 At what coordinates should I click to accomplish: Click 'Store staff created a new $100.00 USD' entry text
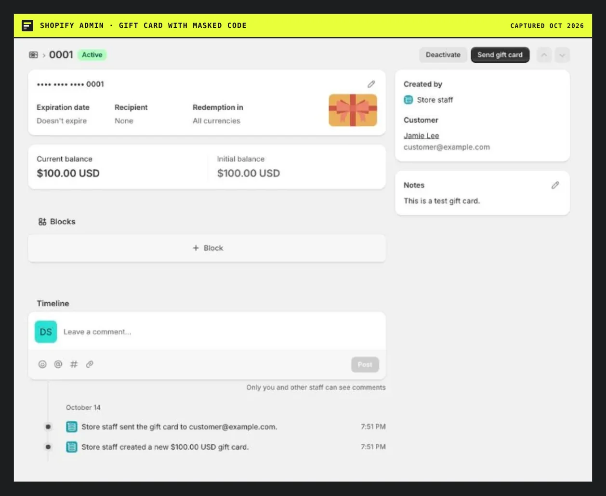(165, 447)
